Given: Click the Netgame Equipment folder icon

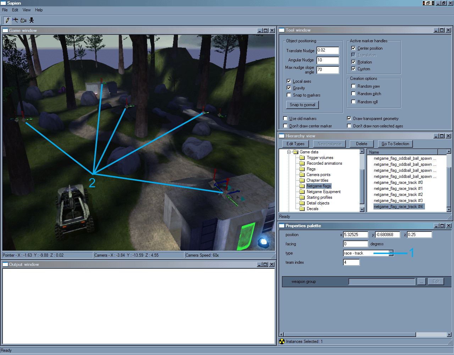Looking at the screenshot, I should tap(302, 192).
